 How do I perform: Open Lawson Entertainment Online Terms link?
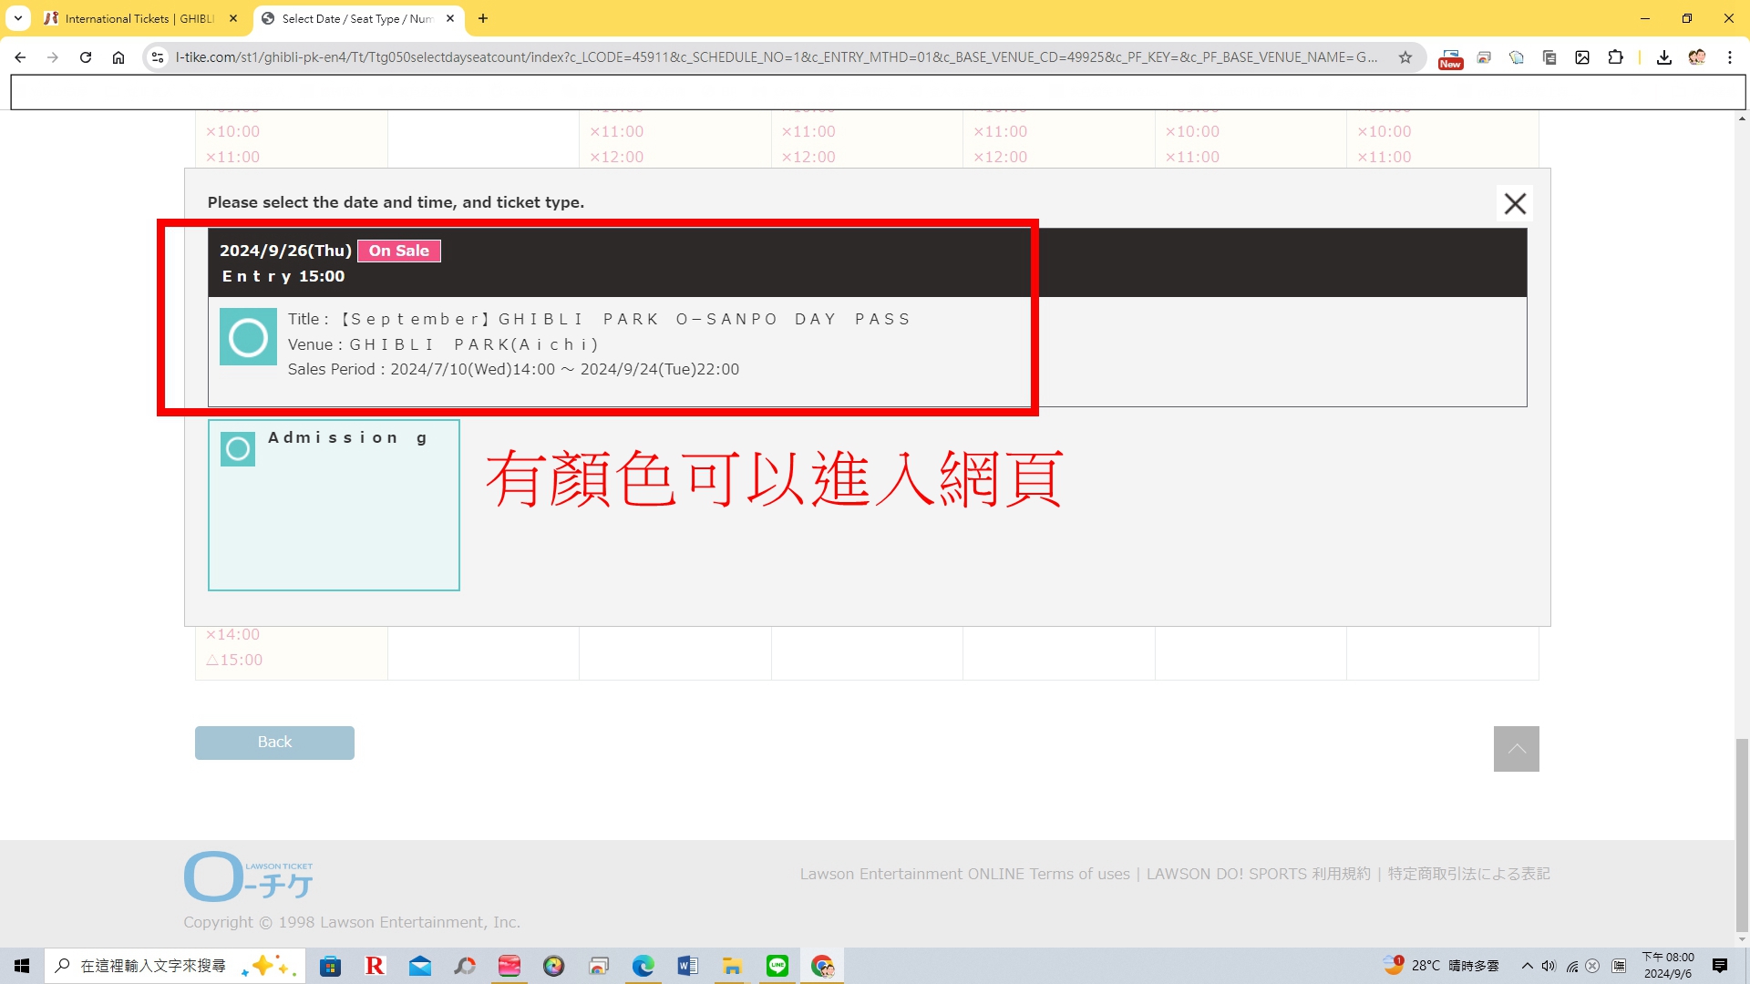964,874
